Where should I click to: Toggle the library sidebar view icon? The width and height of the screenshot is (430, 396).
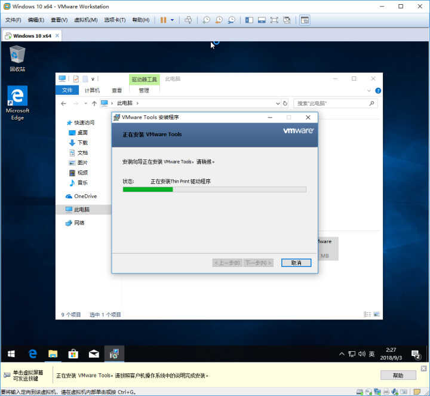(249, 20)
